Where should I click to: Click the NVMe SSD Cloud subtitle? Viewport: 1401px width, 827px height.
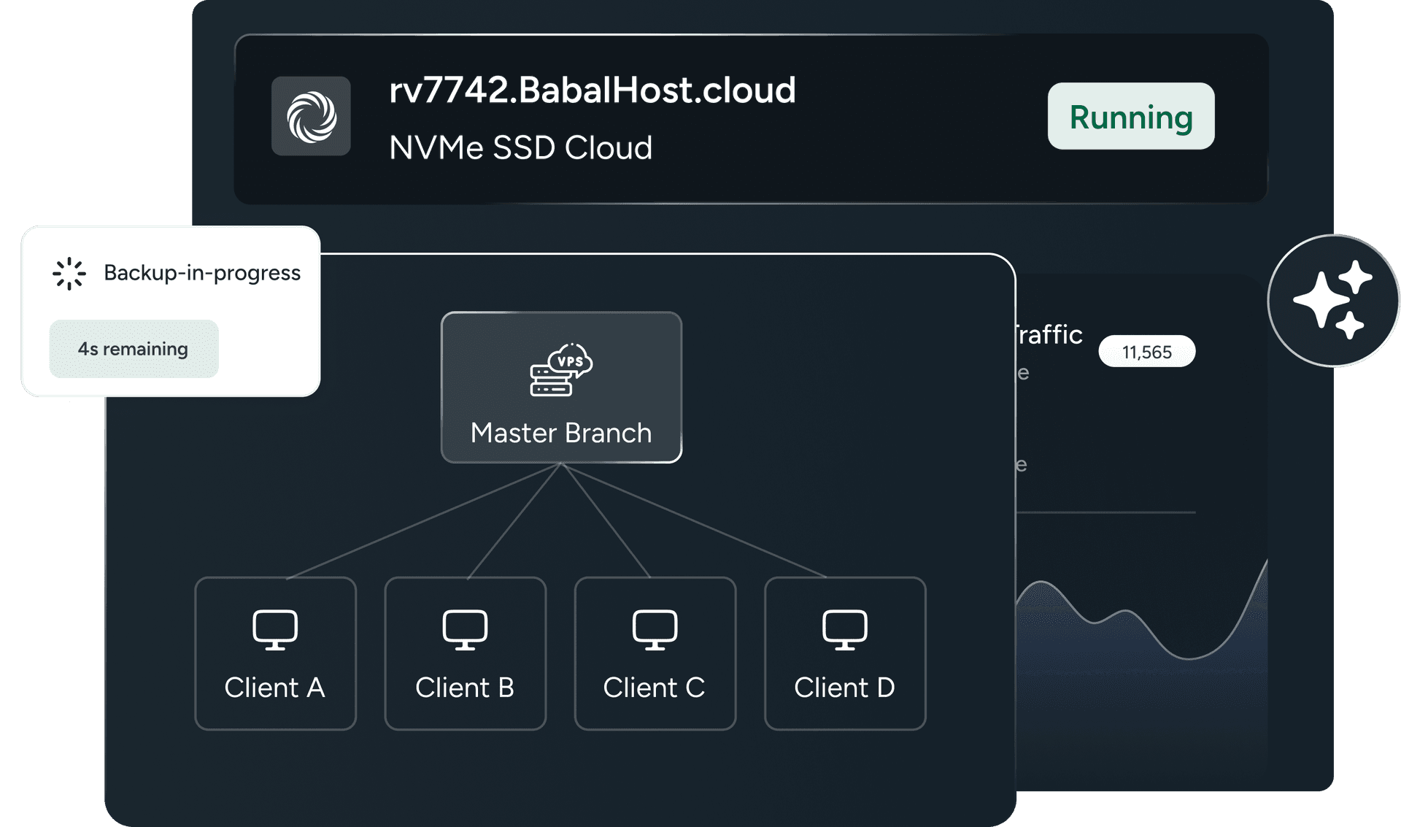[x=520, y=147]
